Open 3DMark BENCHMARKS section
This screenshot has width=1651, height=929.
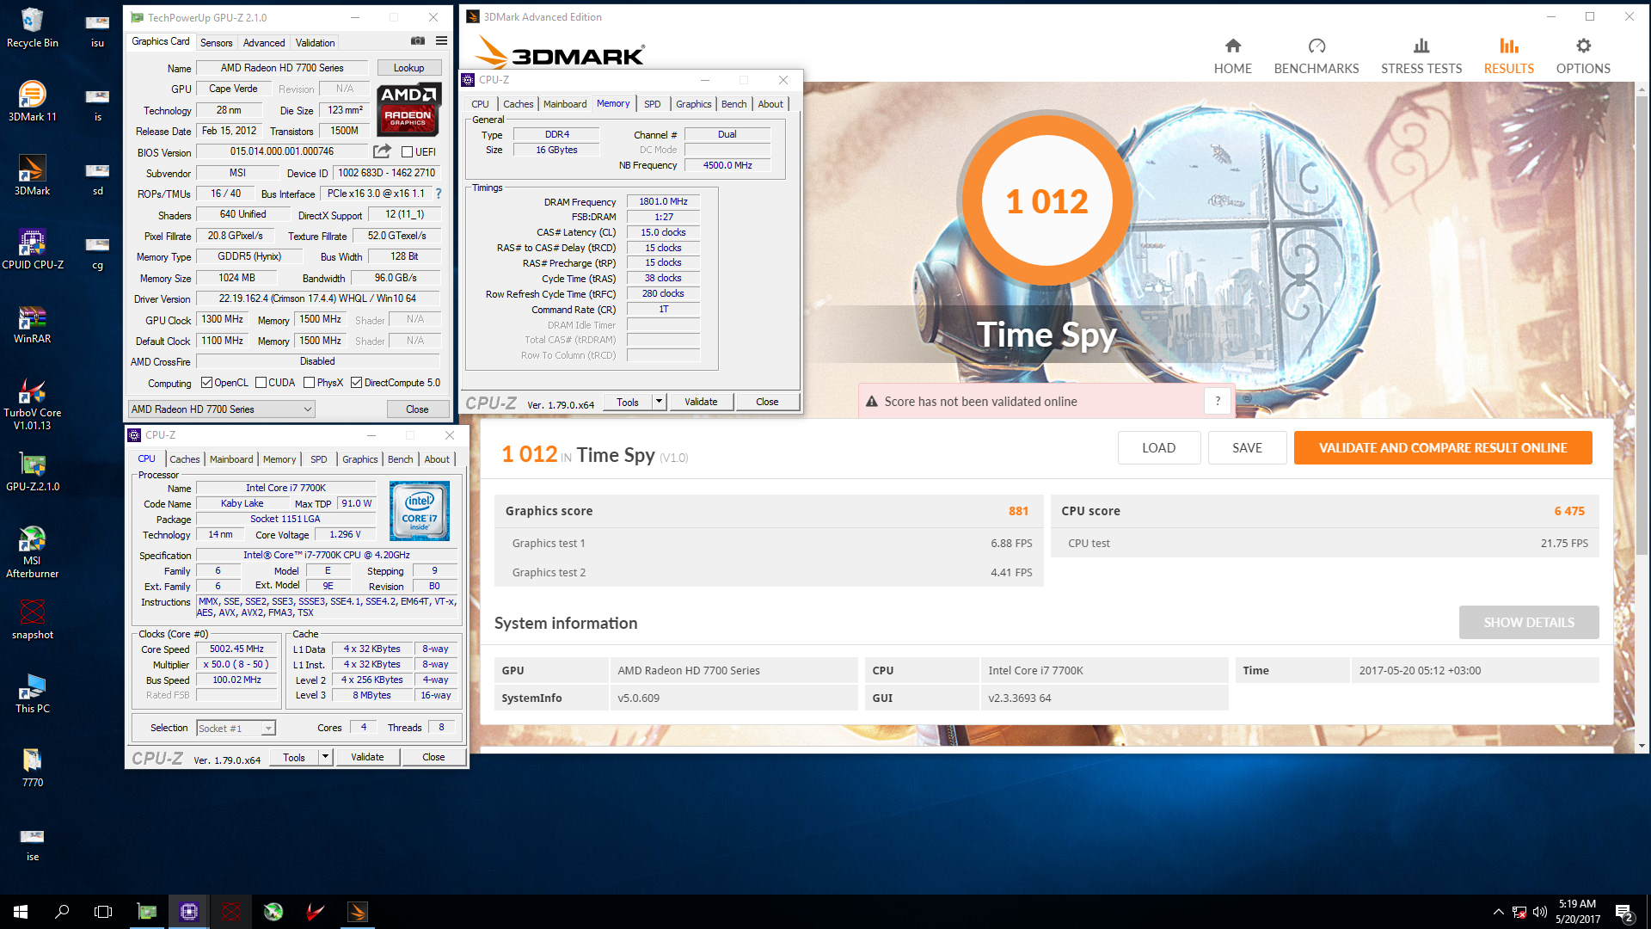[x=1316, y=56]
